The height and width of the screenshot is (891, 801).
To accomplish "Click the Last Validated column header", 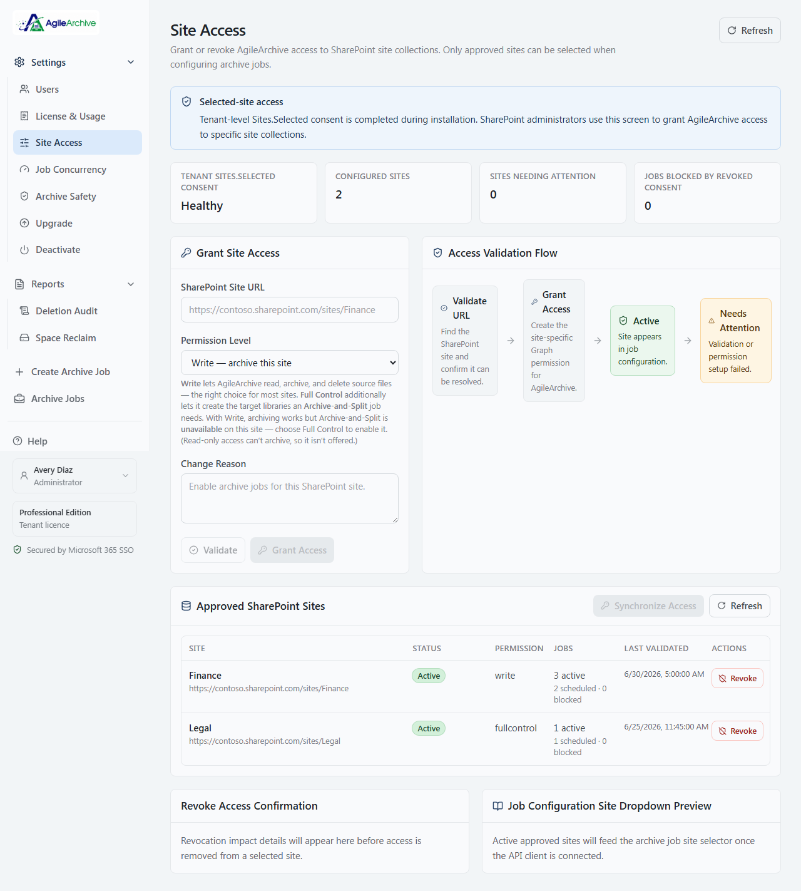I will click(656, 649).
